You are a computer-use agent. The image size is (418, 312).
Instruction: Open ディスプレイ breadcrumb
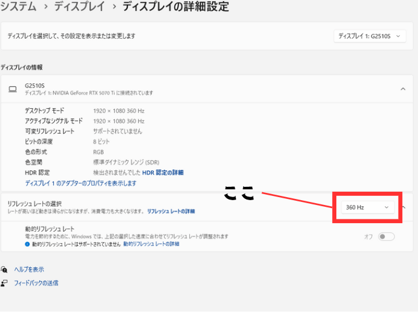pos(80,6)
